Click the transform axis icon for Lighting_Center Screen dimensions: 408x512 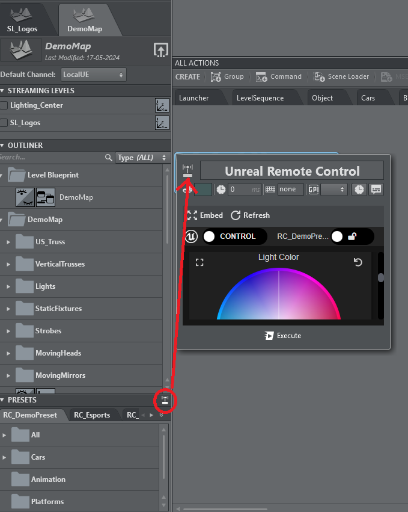coord(162,106)
